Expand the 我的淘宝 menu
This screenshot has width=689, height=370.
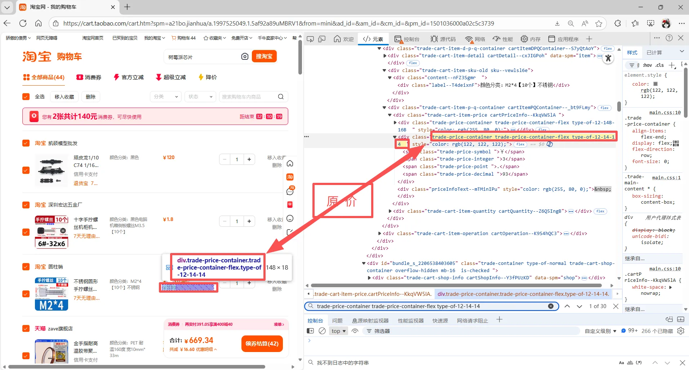pos(155,38)
